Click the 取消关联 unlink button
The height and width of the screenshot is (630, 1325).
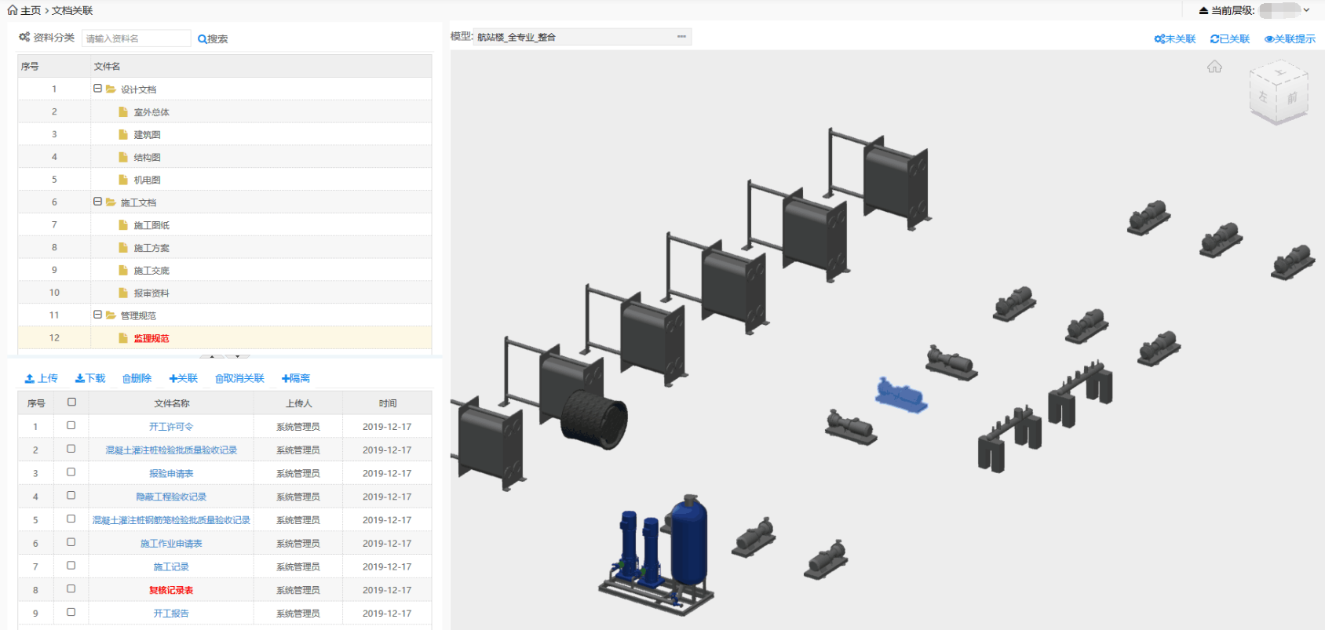coord(240,379)
